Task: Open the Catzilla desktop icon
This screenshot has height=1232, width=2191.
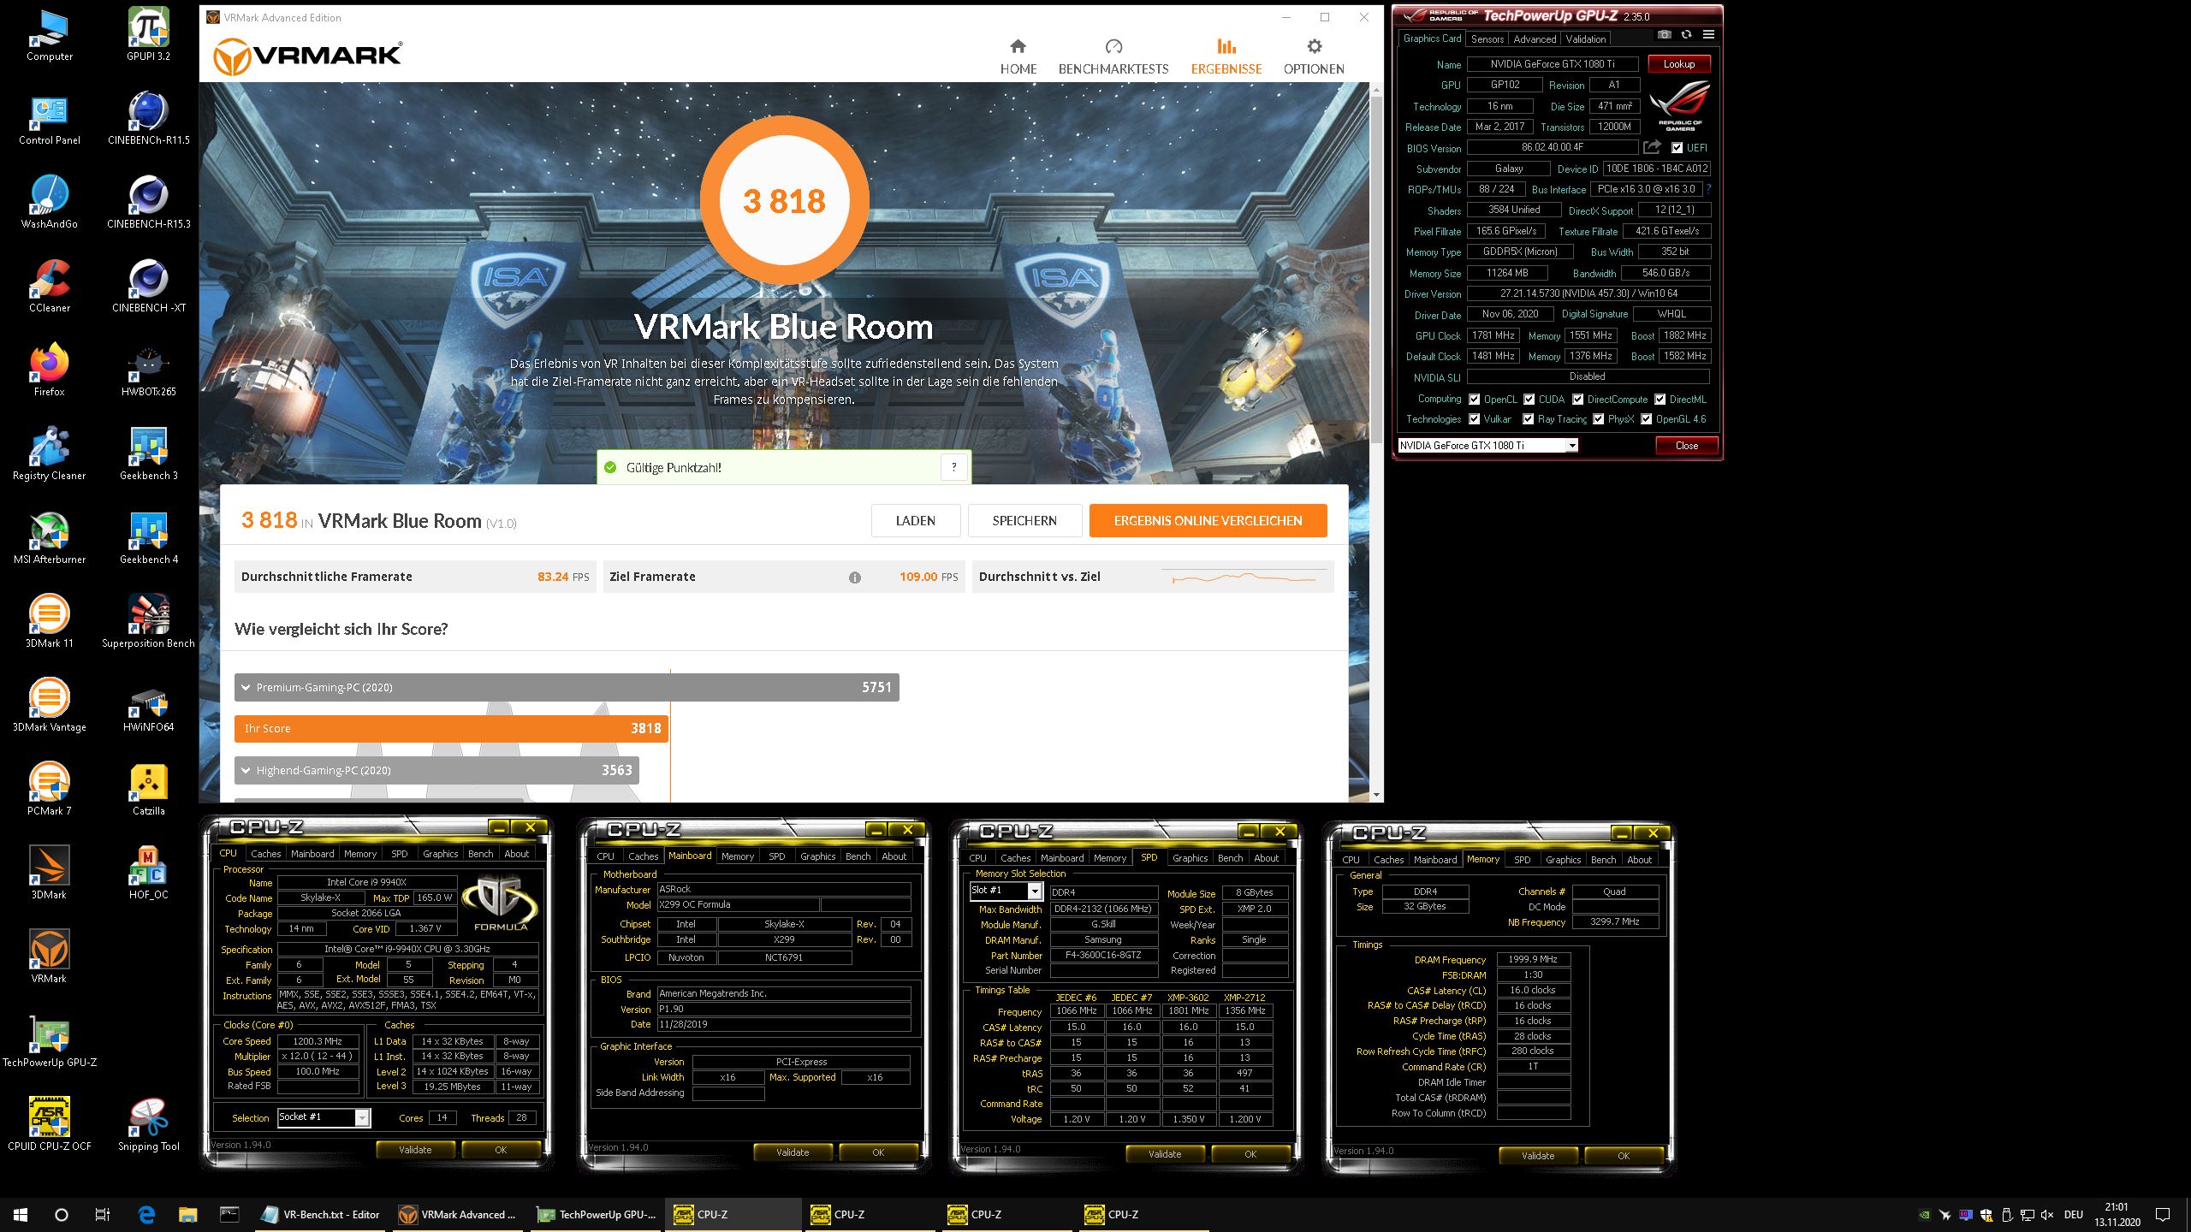Action: pyautogui.click(x=148, y=789)
